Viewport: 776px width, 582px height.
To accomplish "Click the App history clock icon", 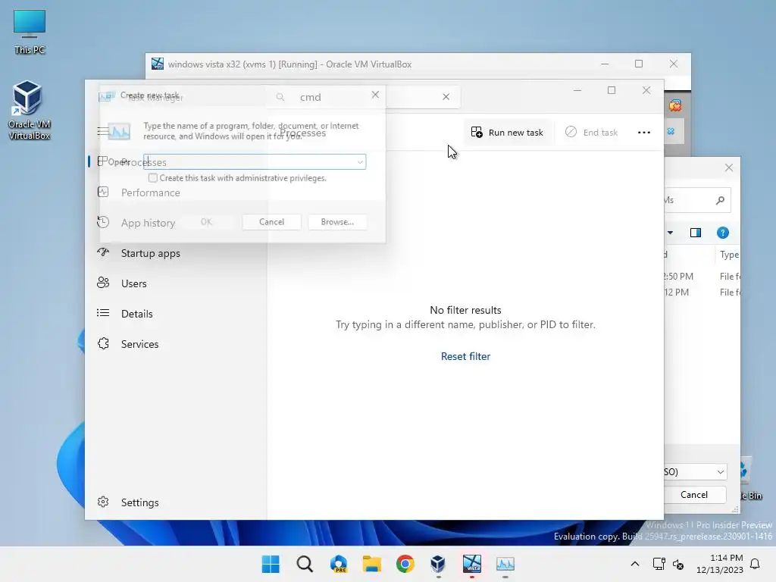I will (103, 222).
